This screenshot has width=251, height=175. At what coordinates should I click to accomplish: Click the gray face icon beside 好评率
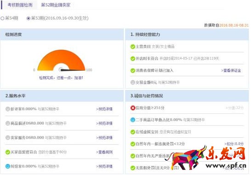point(8,109)
